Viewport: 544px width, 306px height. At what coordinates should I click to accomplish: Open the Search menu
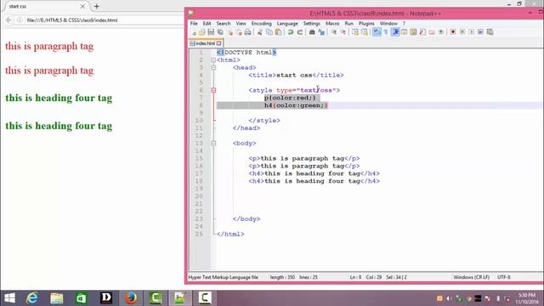[x=224, y=23]
